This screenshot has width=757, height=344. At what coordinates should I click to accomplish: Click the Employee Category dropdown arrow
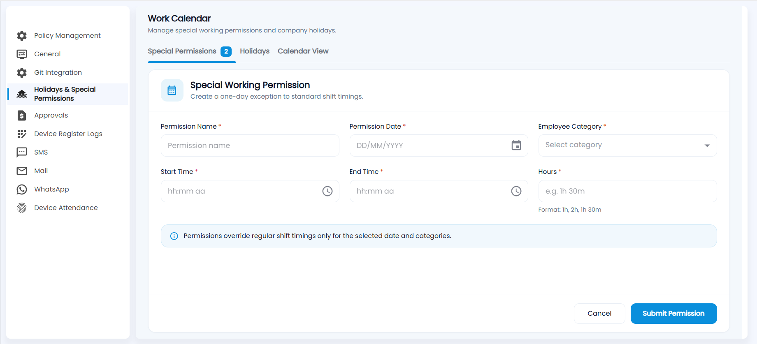pyautogui.click(x=707, y=145)
